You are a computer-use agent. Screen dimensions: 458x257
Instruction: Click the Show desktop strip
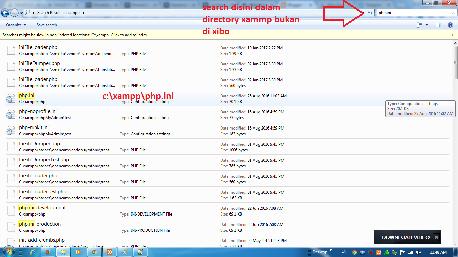click(x=456, y=252)
